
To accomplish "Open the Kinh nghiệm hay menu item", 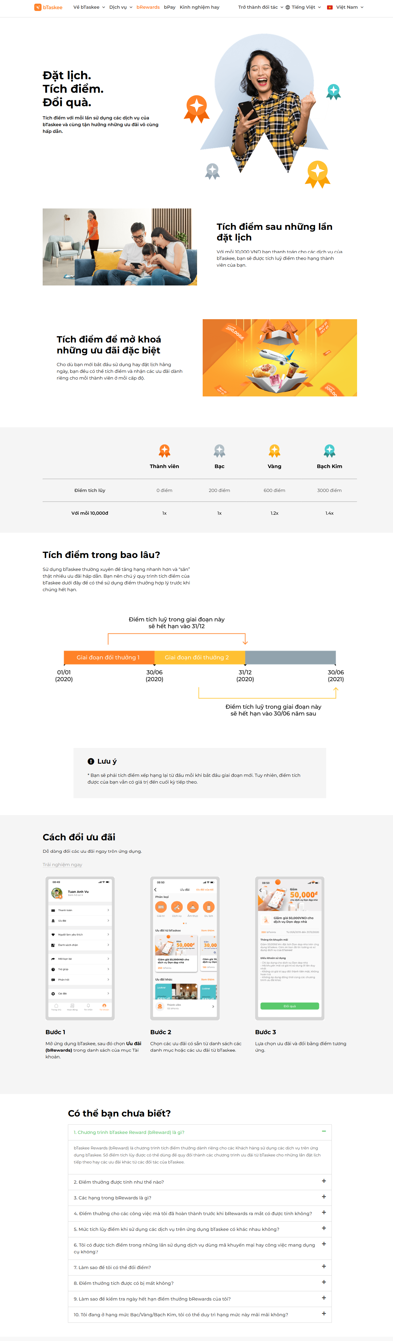I will pyautogui.click(x=199, y=7).
